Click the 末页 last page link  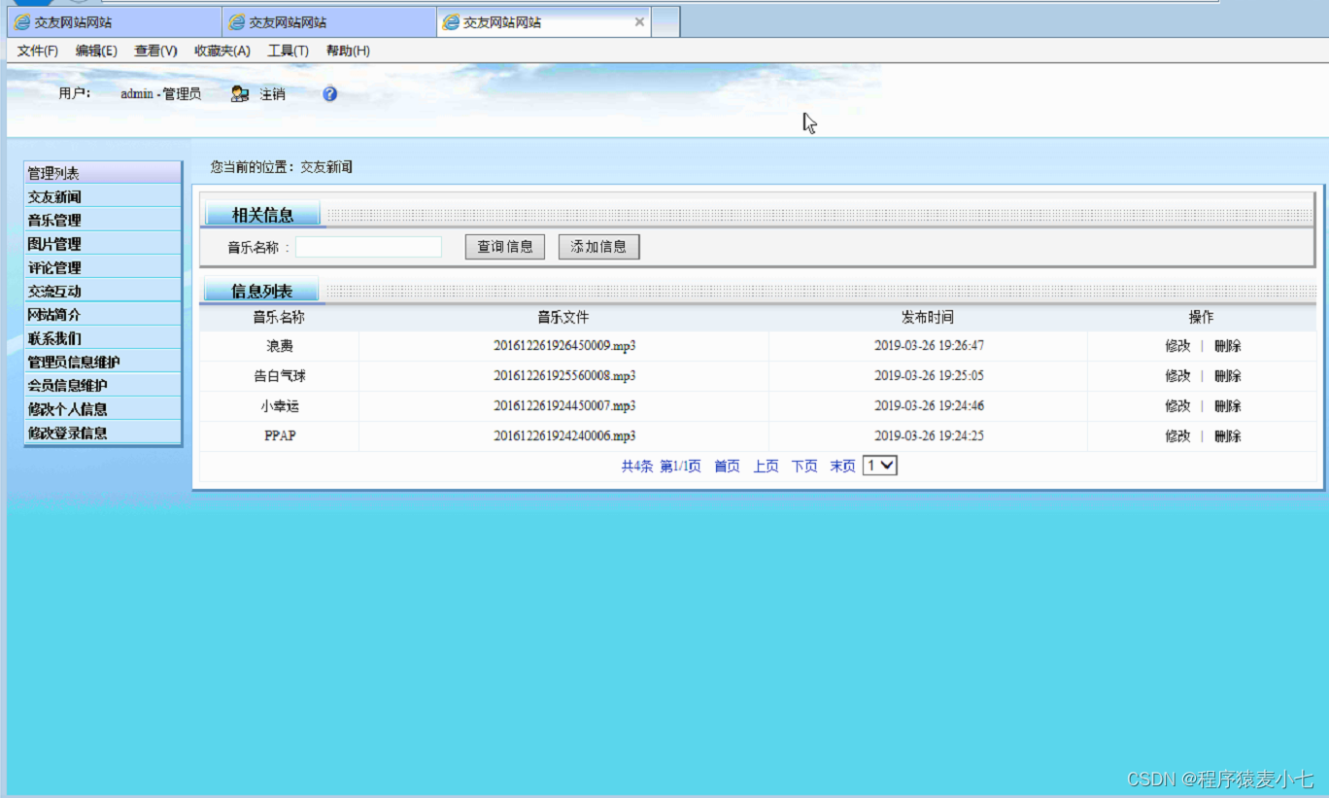point(842,467)
